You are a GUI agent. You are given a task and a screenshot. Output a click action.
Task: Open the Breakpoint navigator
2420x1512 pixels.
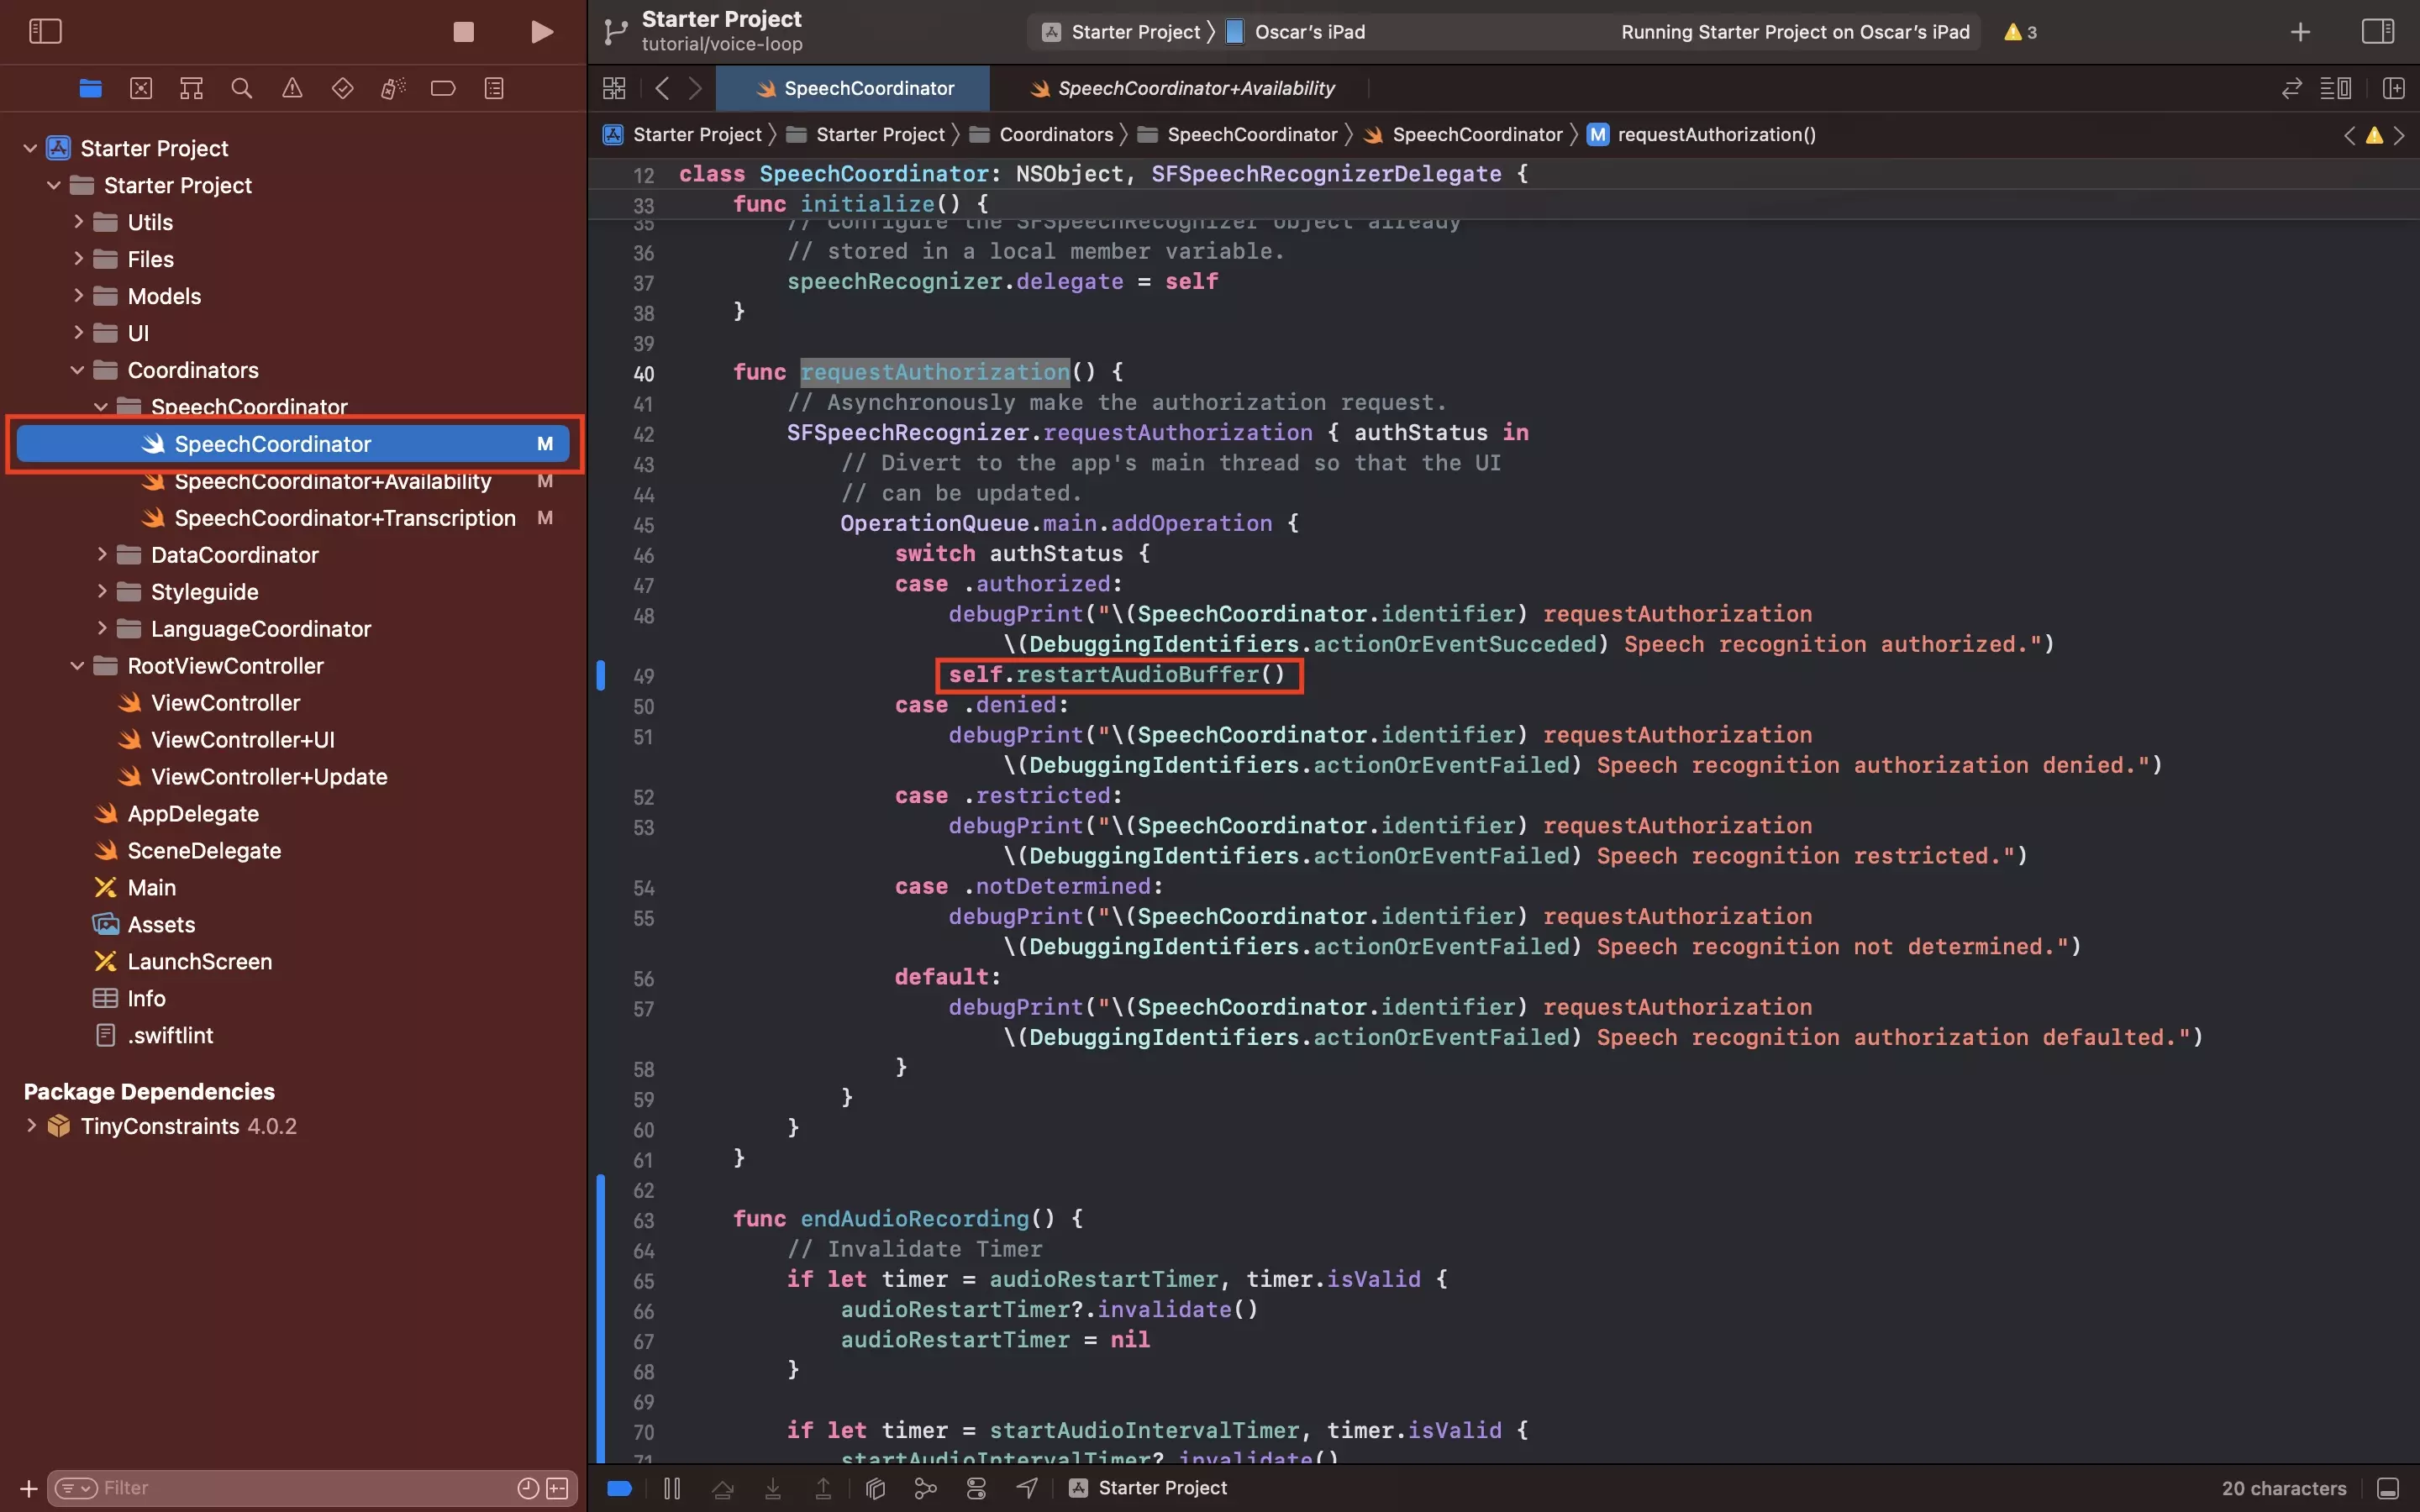(443, 88)
